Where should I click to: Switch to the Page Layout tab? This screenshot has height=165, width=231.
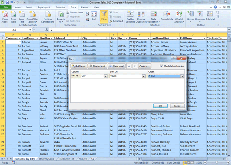tap(44, 7)
